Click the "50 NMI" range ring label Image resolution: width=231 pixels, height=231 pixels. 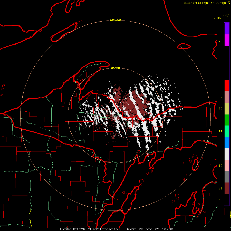pyautogui.click(x=115, y=68)
